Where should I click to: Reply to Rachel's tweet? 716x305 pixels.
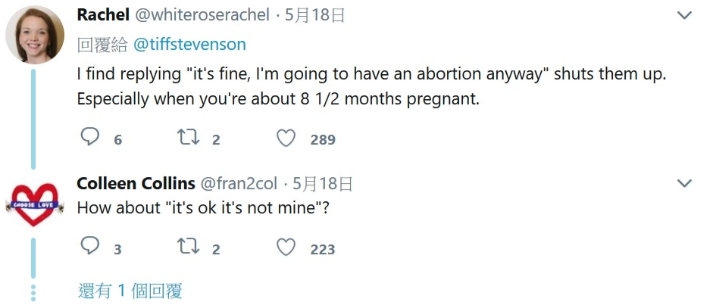click(x=90, y=138)
